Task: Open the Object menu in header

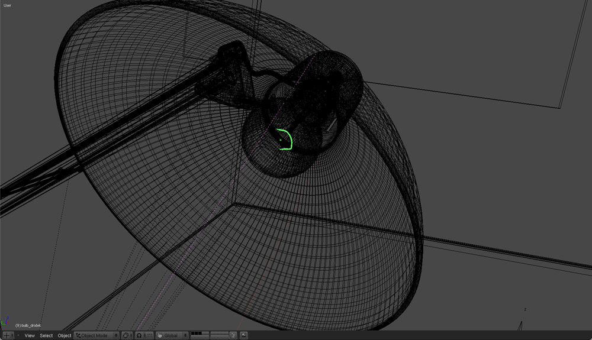Action: tap(64, 335)
